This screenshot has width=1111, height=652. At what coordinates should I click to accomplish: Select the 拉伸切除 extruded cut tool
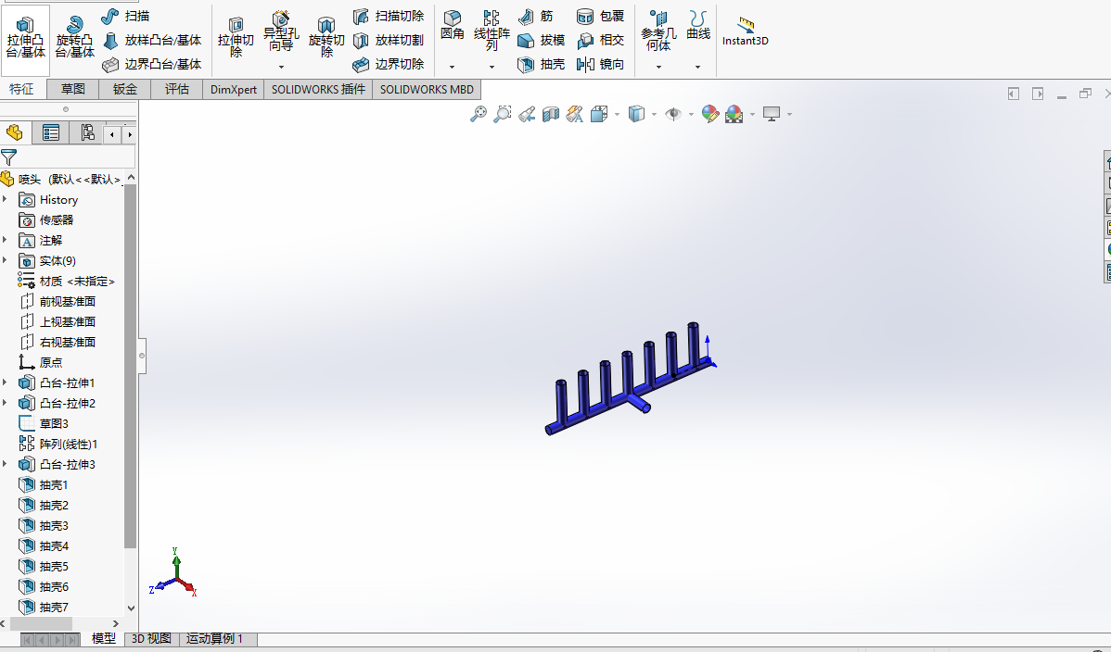236,37
